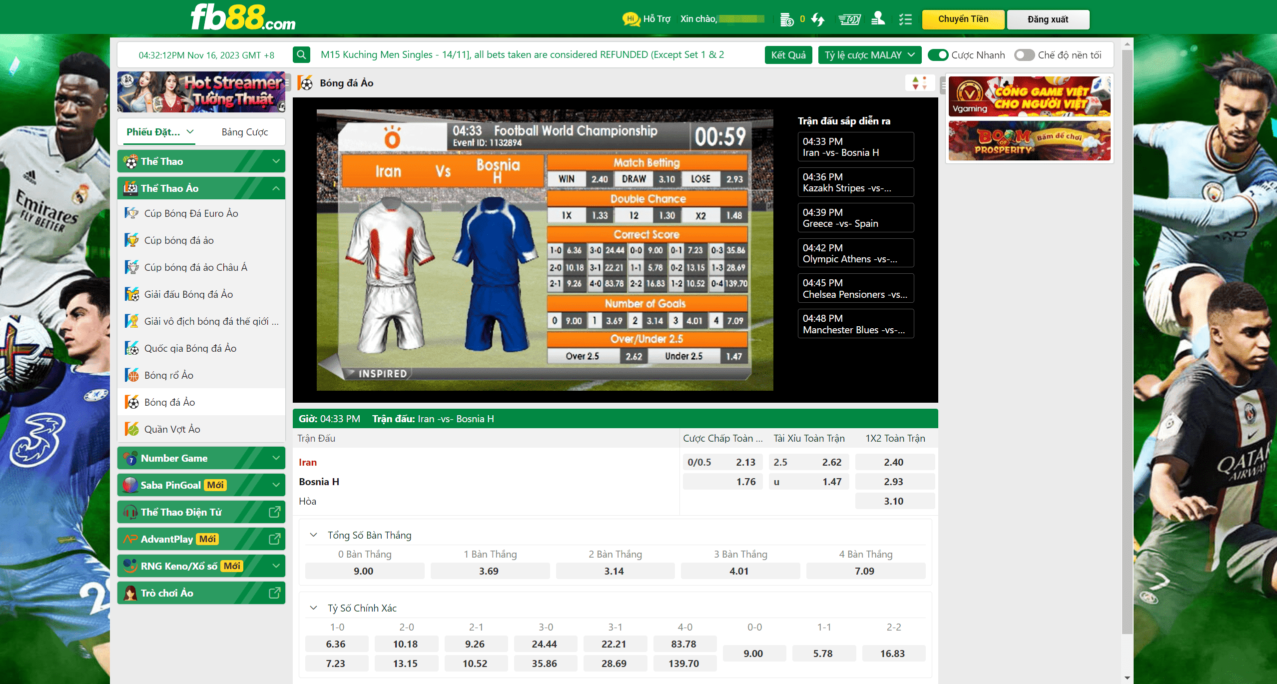Click the Kết Quả button
This screenshot has width=1277, height=684.
(x=788, y=55)
